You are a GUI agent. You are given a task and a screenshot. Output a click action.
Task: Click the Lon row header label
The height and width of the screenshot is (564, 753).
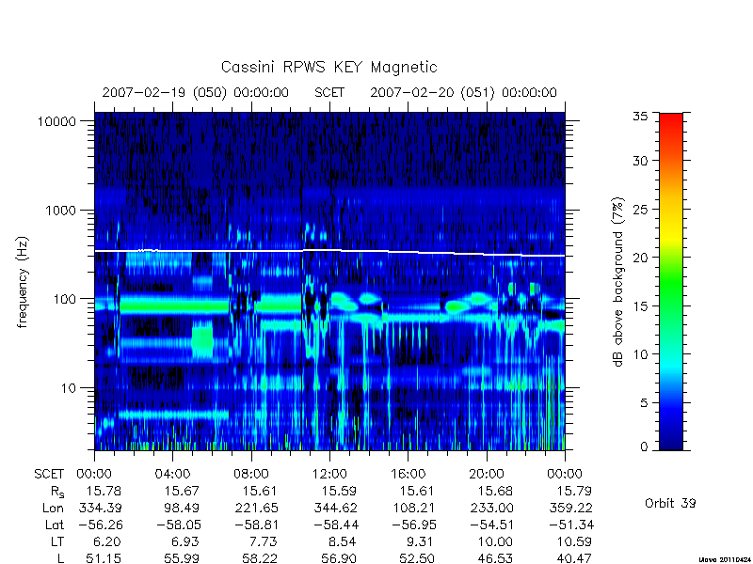[53, 508]
